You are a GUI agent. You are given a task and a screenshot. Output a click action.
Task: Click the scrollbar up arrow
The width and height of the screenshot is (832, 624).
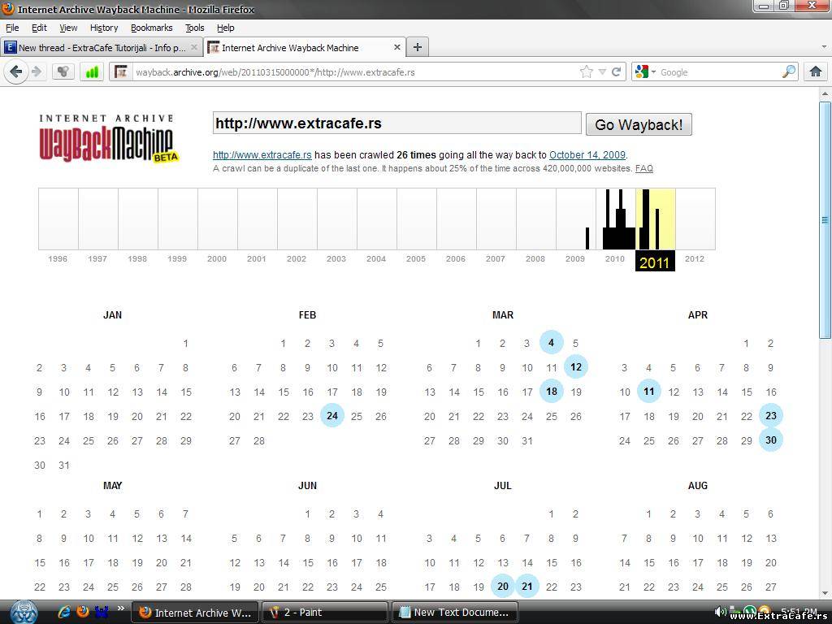pyautogui.click(x=825, y=94)
